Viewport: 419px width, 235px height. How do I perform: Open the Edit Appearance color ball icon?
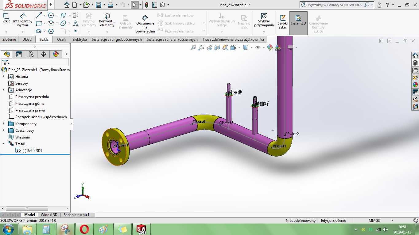(270, 47)
